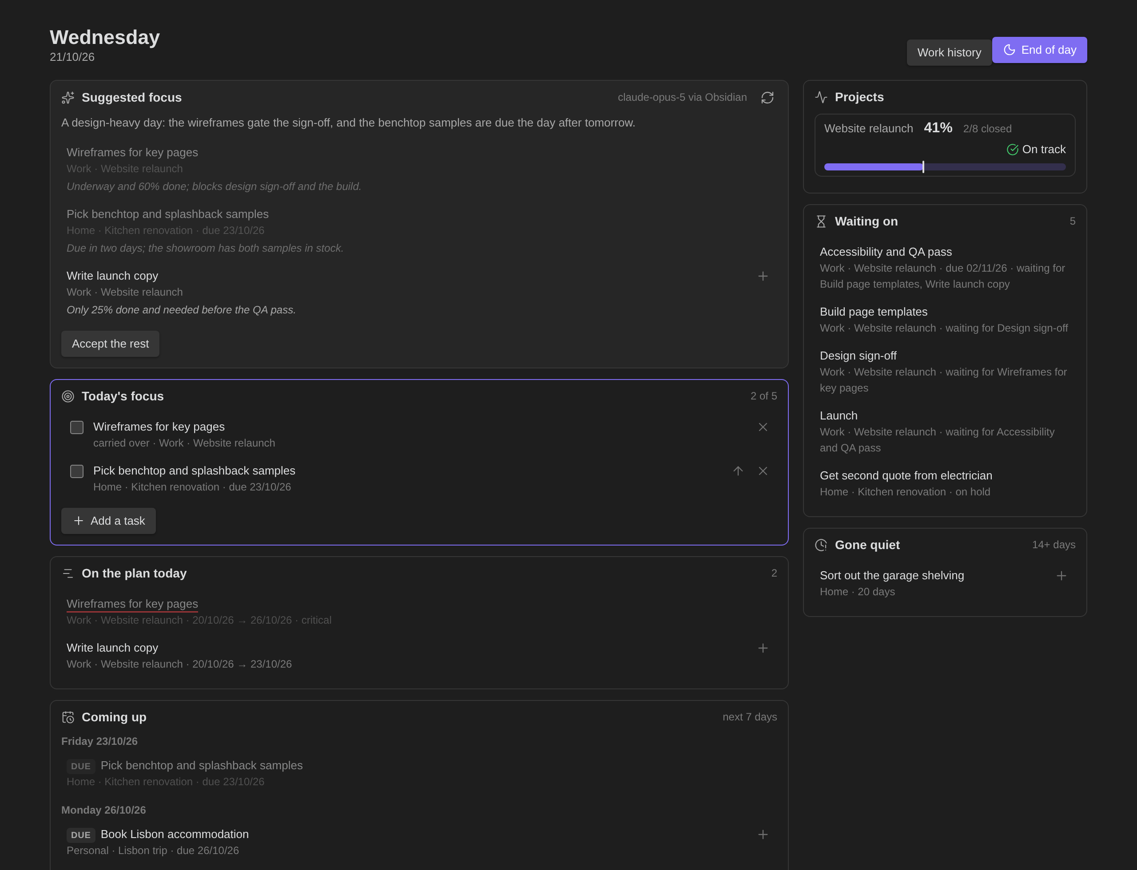
Task: Click the activity icon beside Projects
Action: coord(821,97)
